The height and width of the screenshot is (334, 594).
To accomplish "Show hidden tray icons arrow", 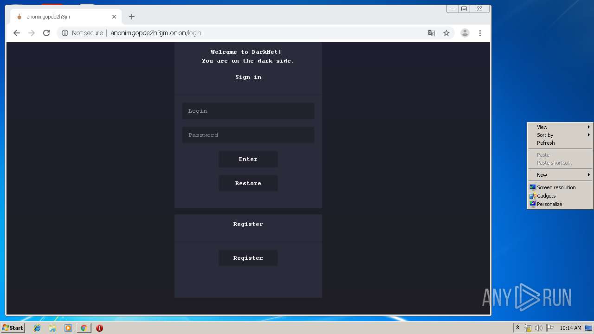I will 517,328.
